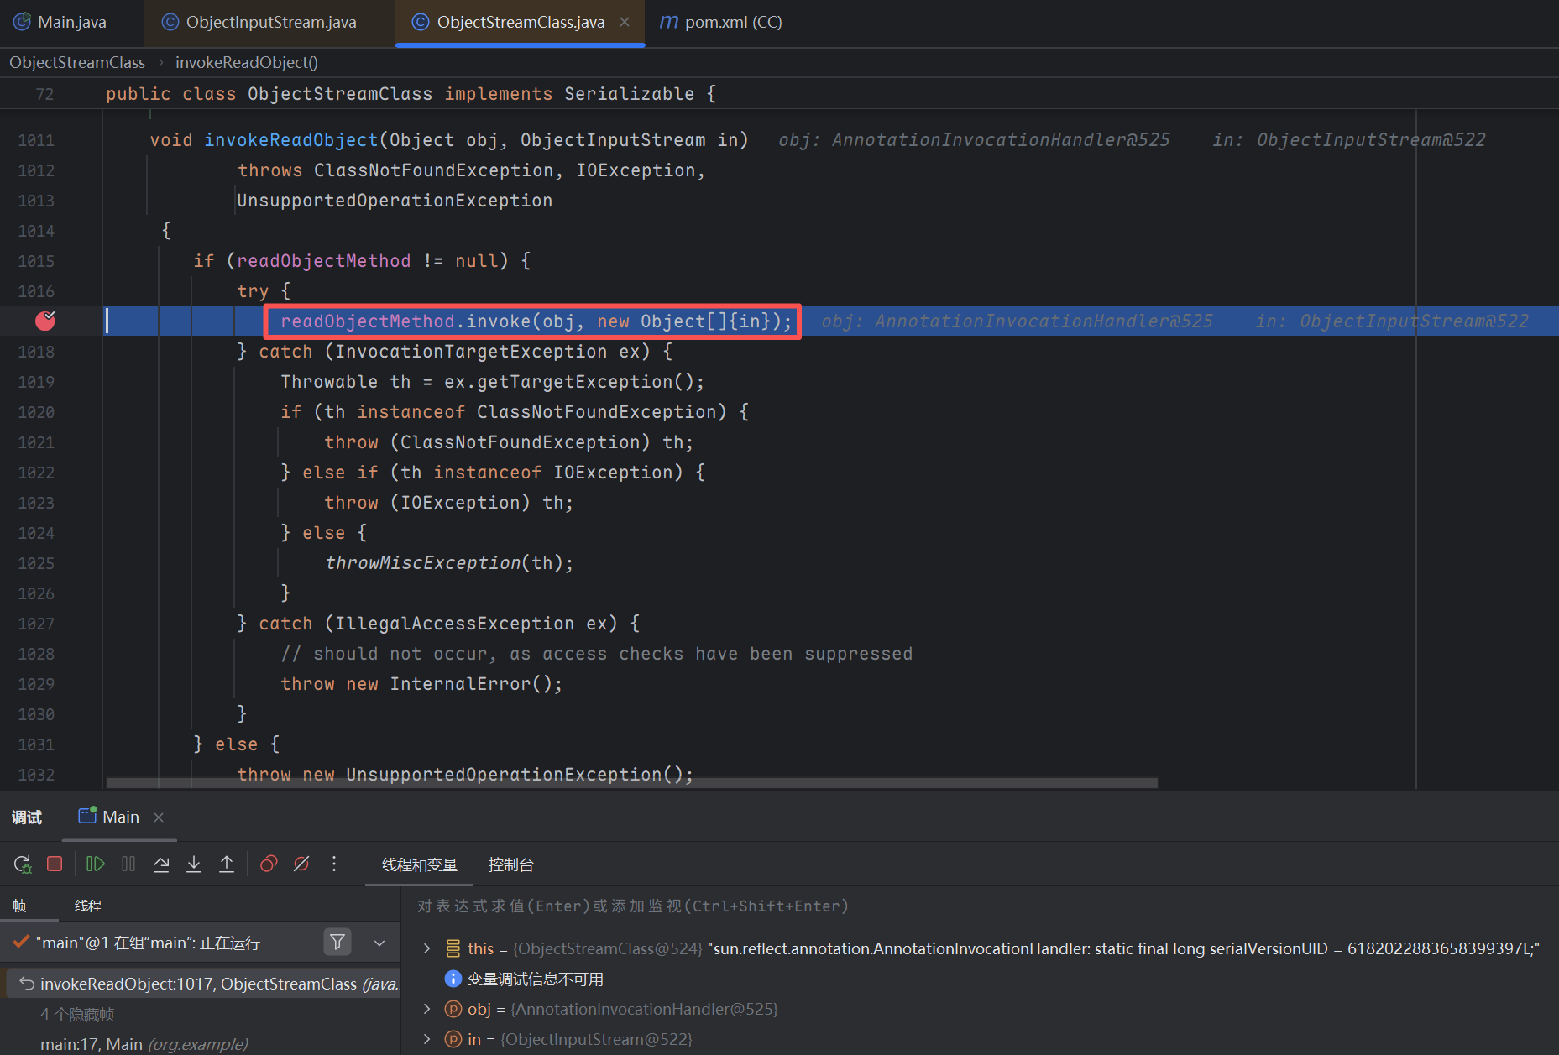Open the 控制台 console tab
This screenshot has width=1559, height=1055.
coord(510,864)
